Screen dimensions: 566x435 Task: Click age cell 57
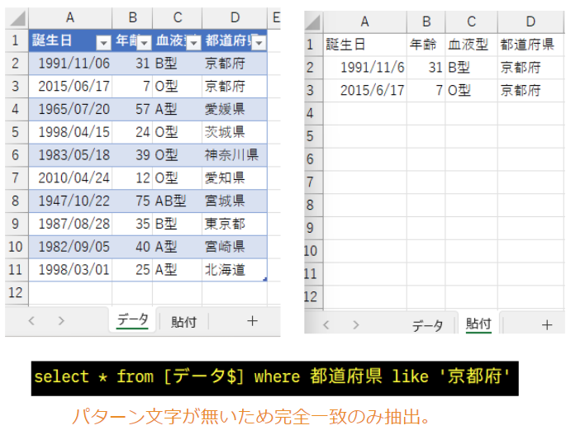click(x=132, y=109)
